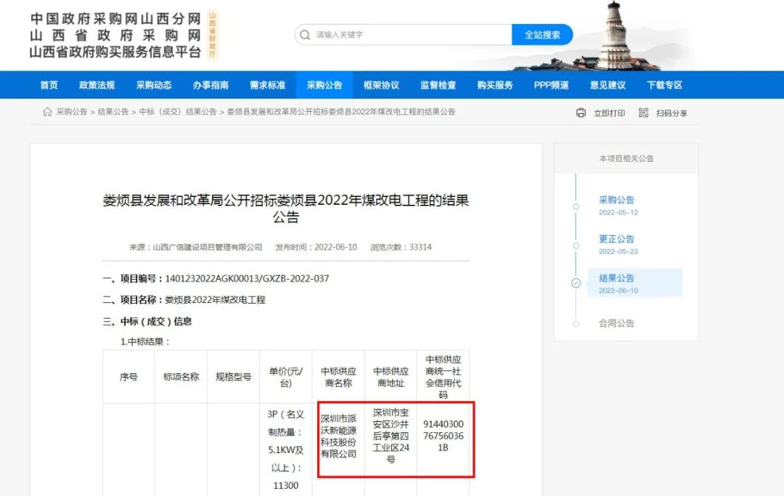Go to 采购动态 in navigation bar
Image resolution: width=784 pixels, height=496 pixels.
[x=154, y=85]
